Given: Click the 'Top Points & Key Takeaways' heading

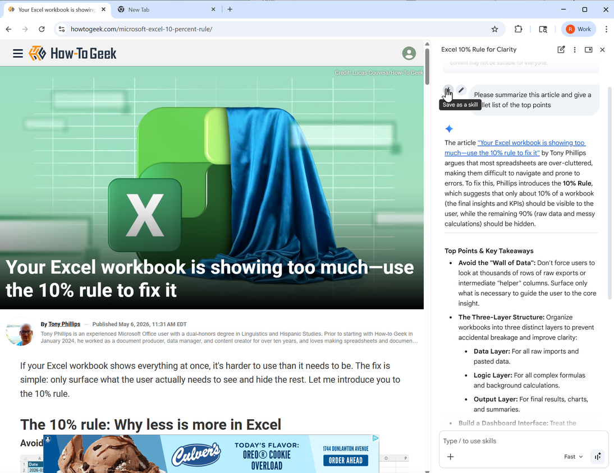Looking at the screenshot, I should coord(489,251).
